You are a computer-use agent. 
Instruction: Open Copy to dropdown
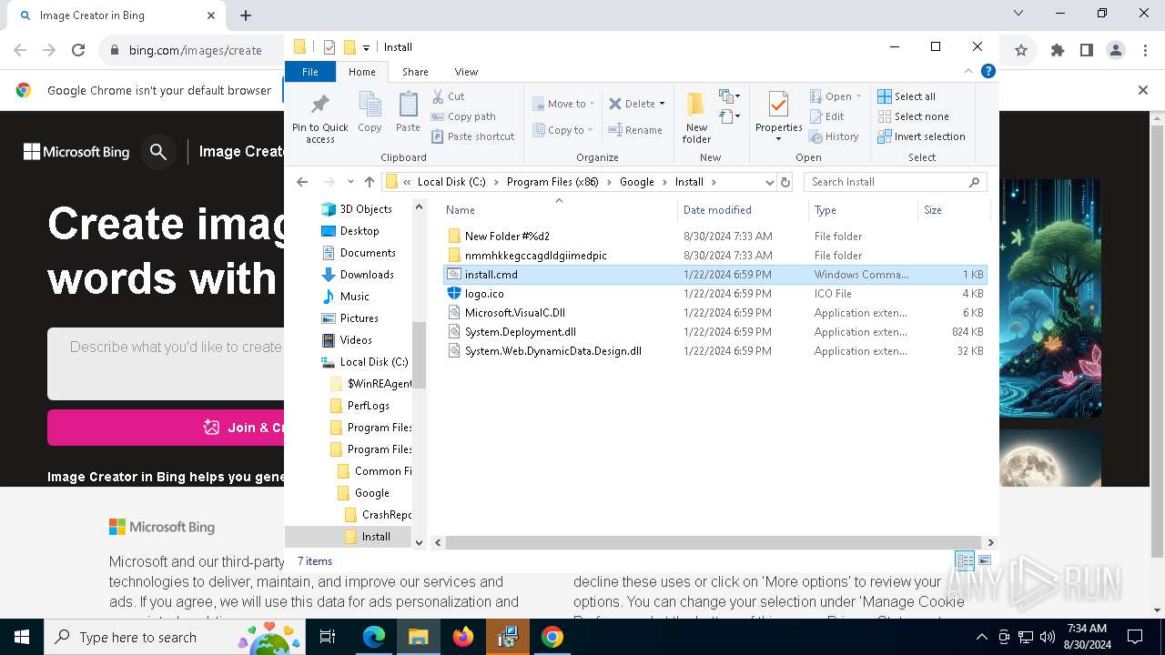tap(563, 130)
